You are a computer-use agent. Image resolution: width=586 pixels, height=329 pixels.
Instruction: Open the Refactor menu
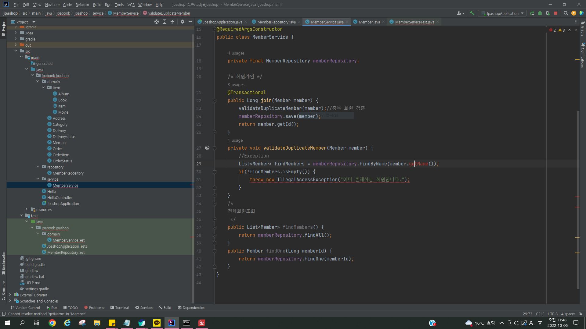pos(82,5)
